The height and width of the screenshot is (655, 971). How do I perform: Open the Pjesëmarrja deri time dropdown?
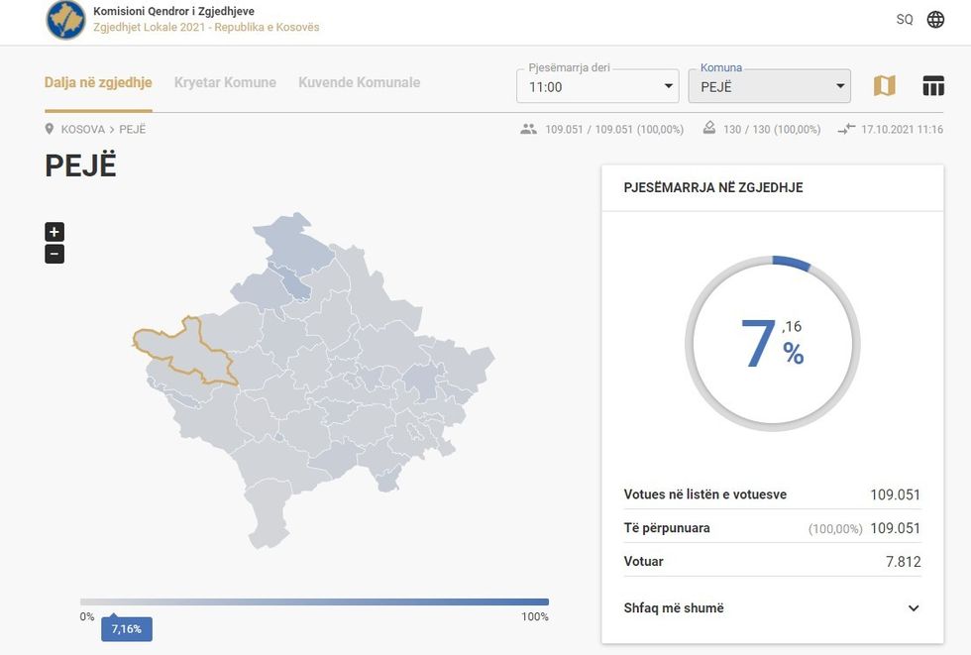tap(596, 87)
